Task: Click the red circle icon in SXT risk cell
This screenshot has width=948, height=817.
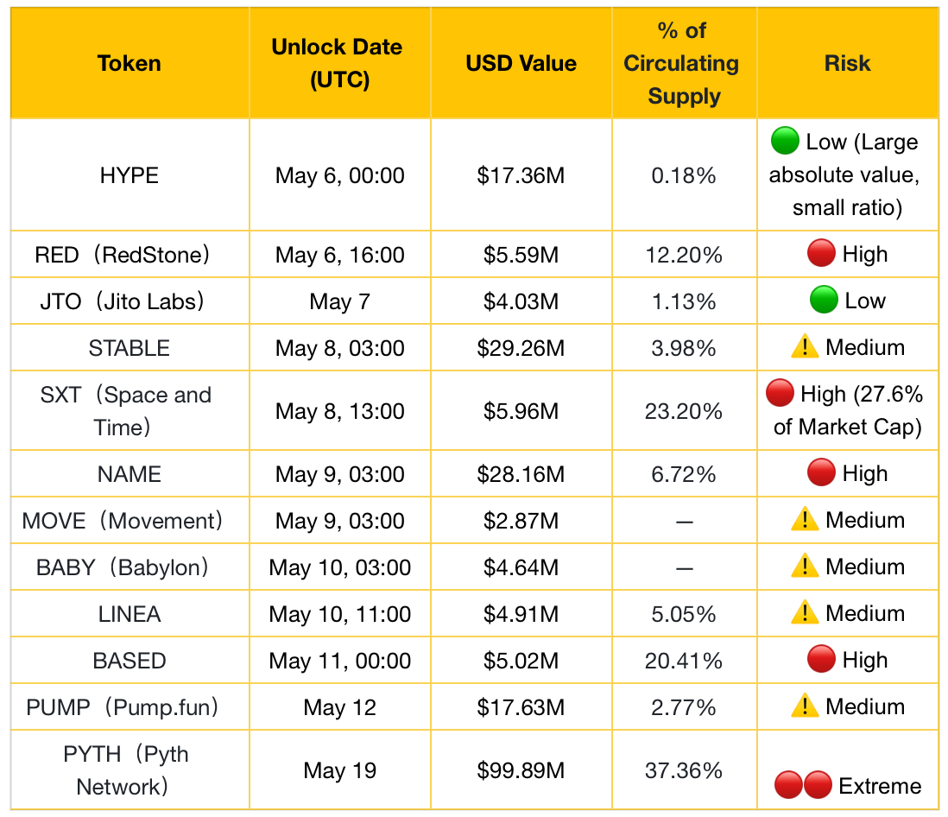Action: pos(780,393)
